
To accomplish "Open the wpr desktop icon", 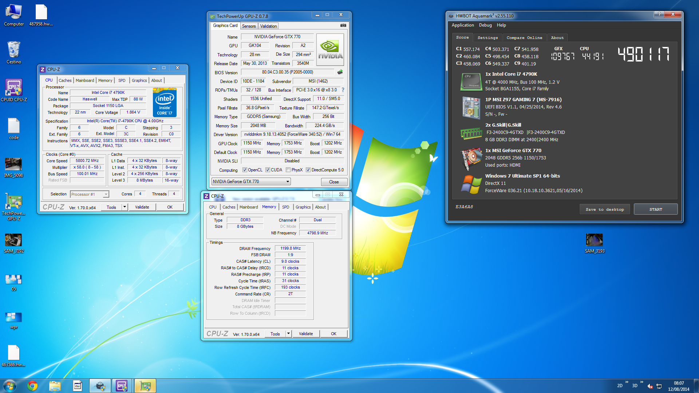I will 14,320.
